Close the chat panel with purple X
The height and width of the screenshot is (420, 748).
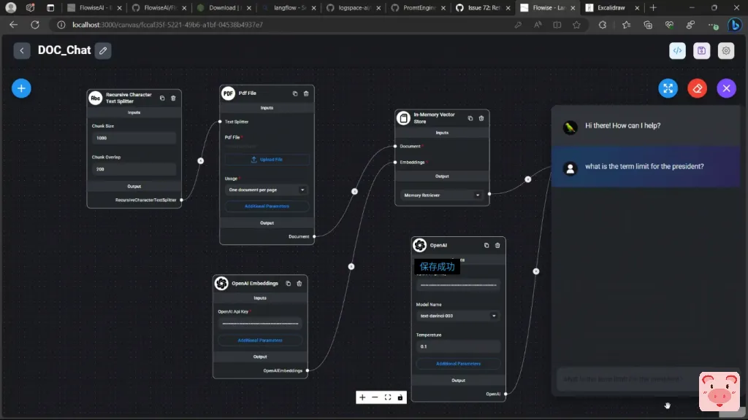pyautogui.click(x=726, y=88)
